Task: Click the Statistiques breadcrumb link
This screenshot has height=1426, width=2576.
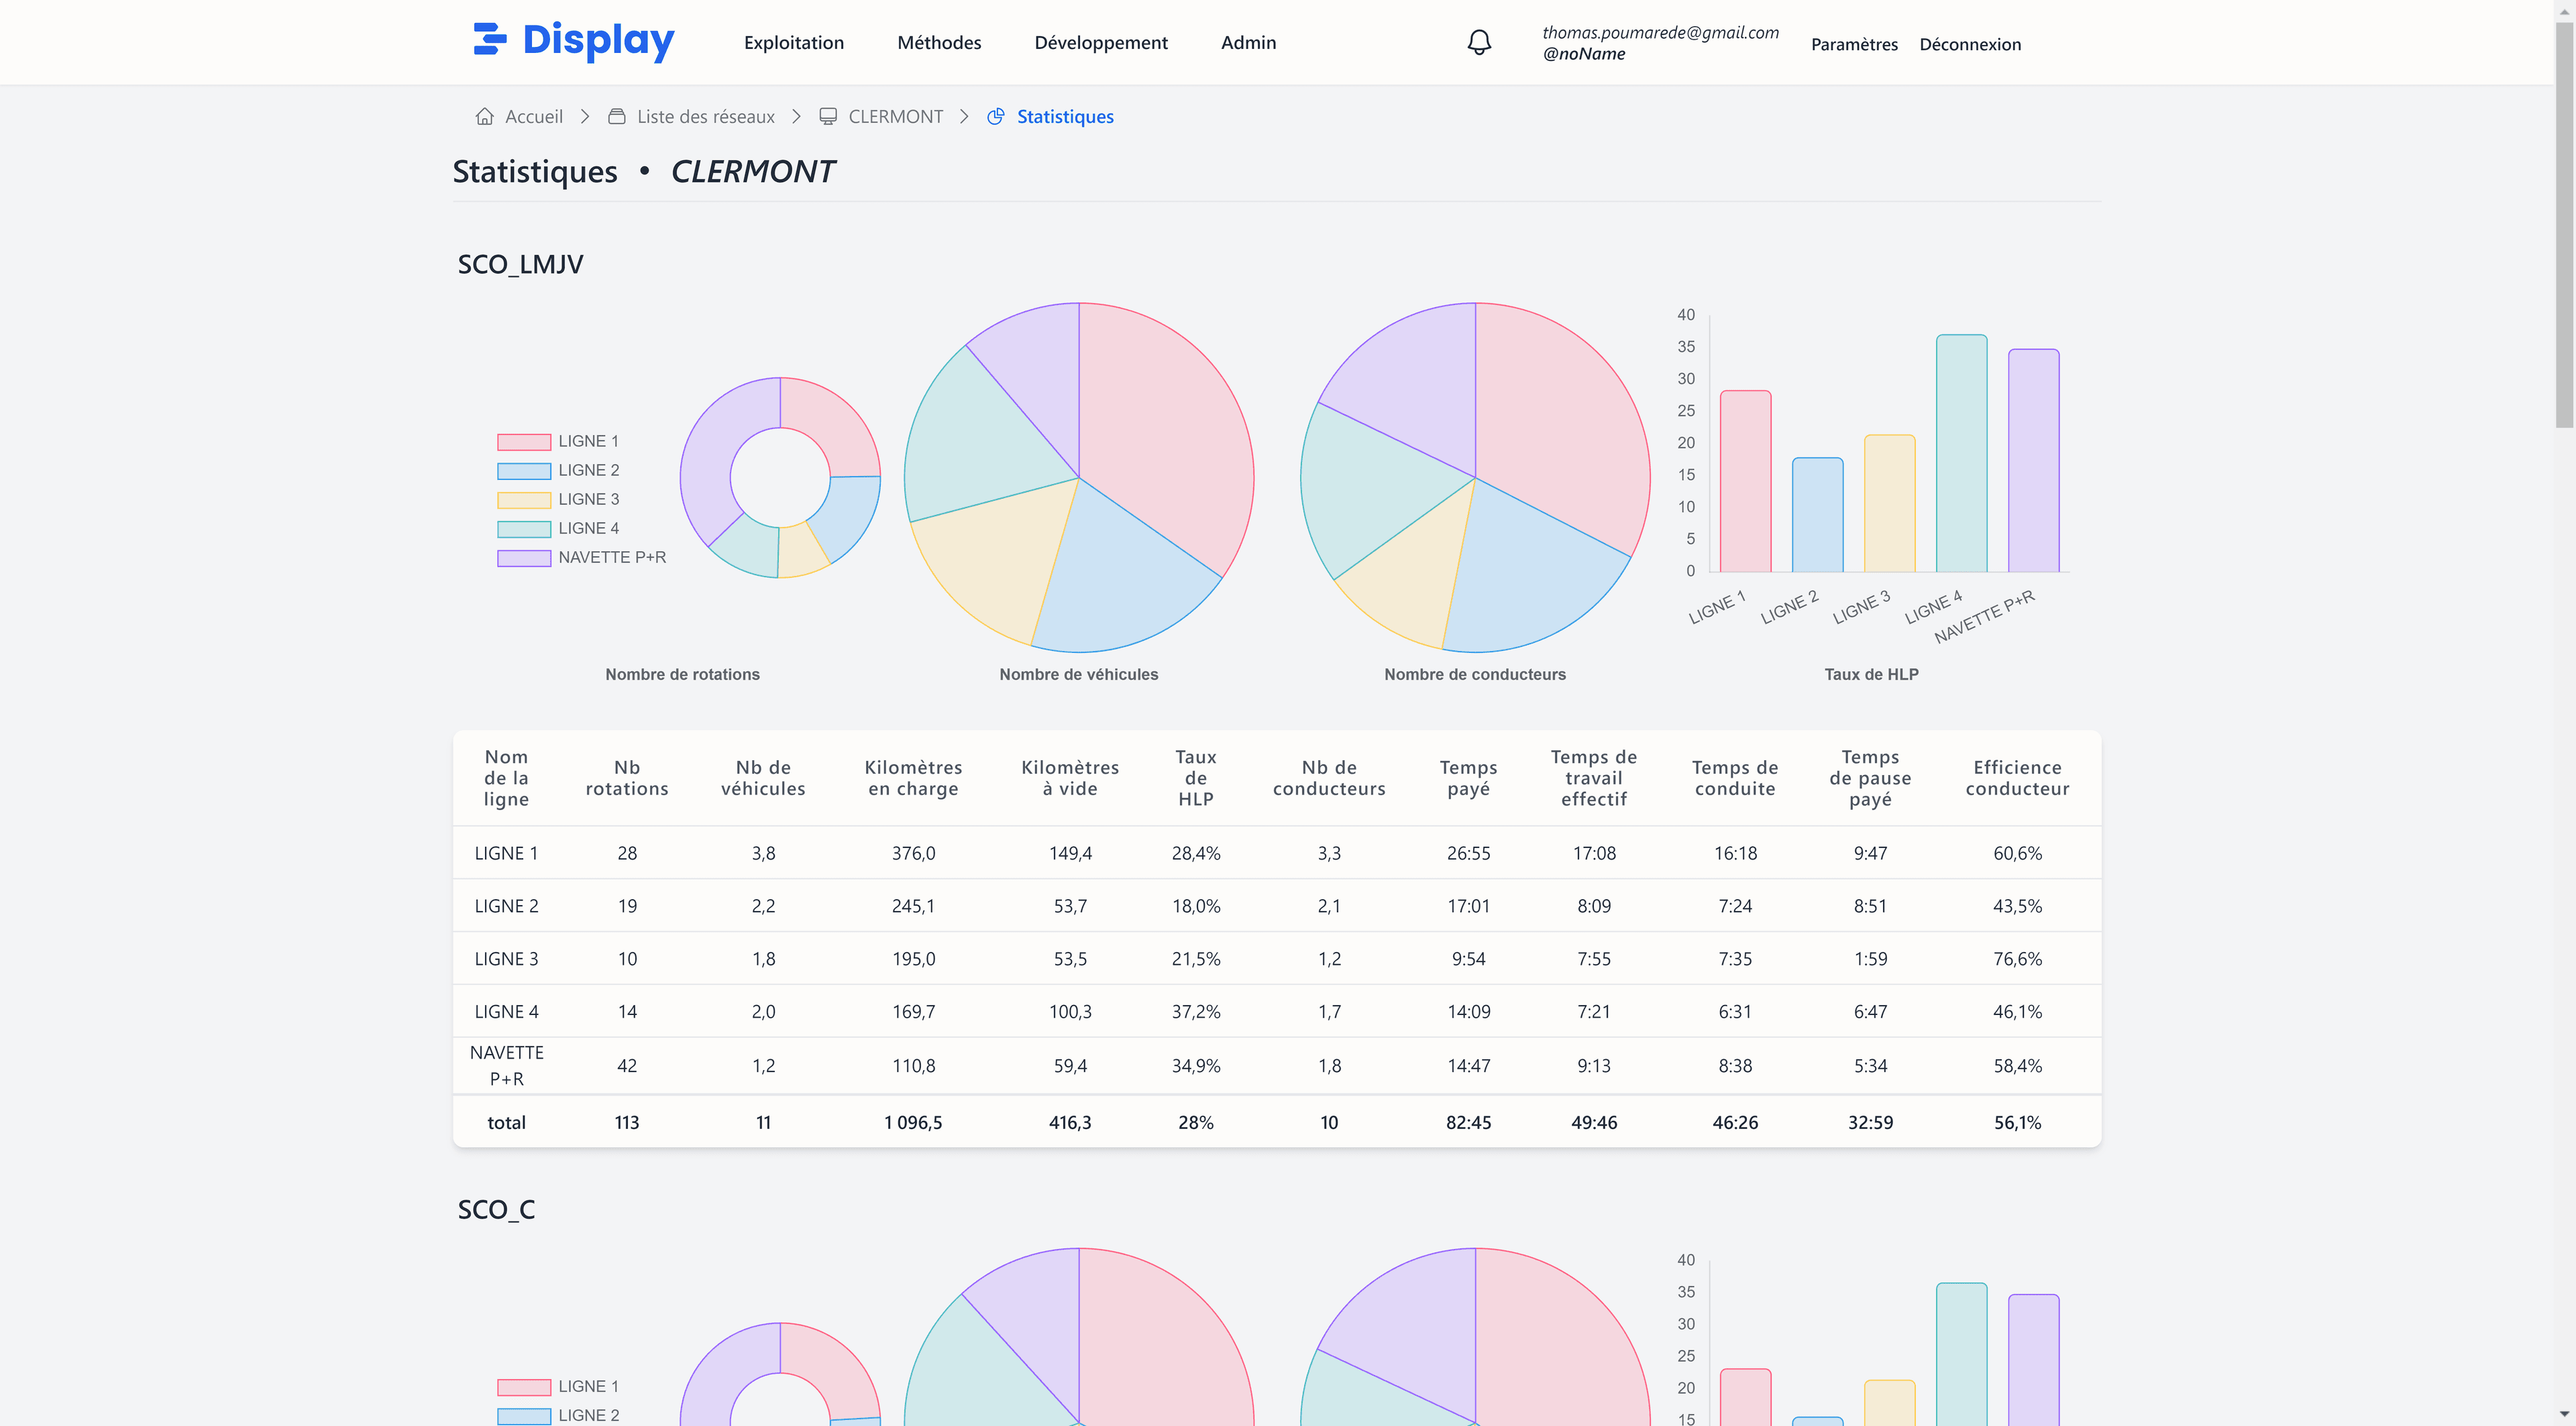Action: pos(1065,116)
